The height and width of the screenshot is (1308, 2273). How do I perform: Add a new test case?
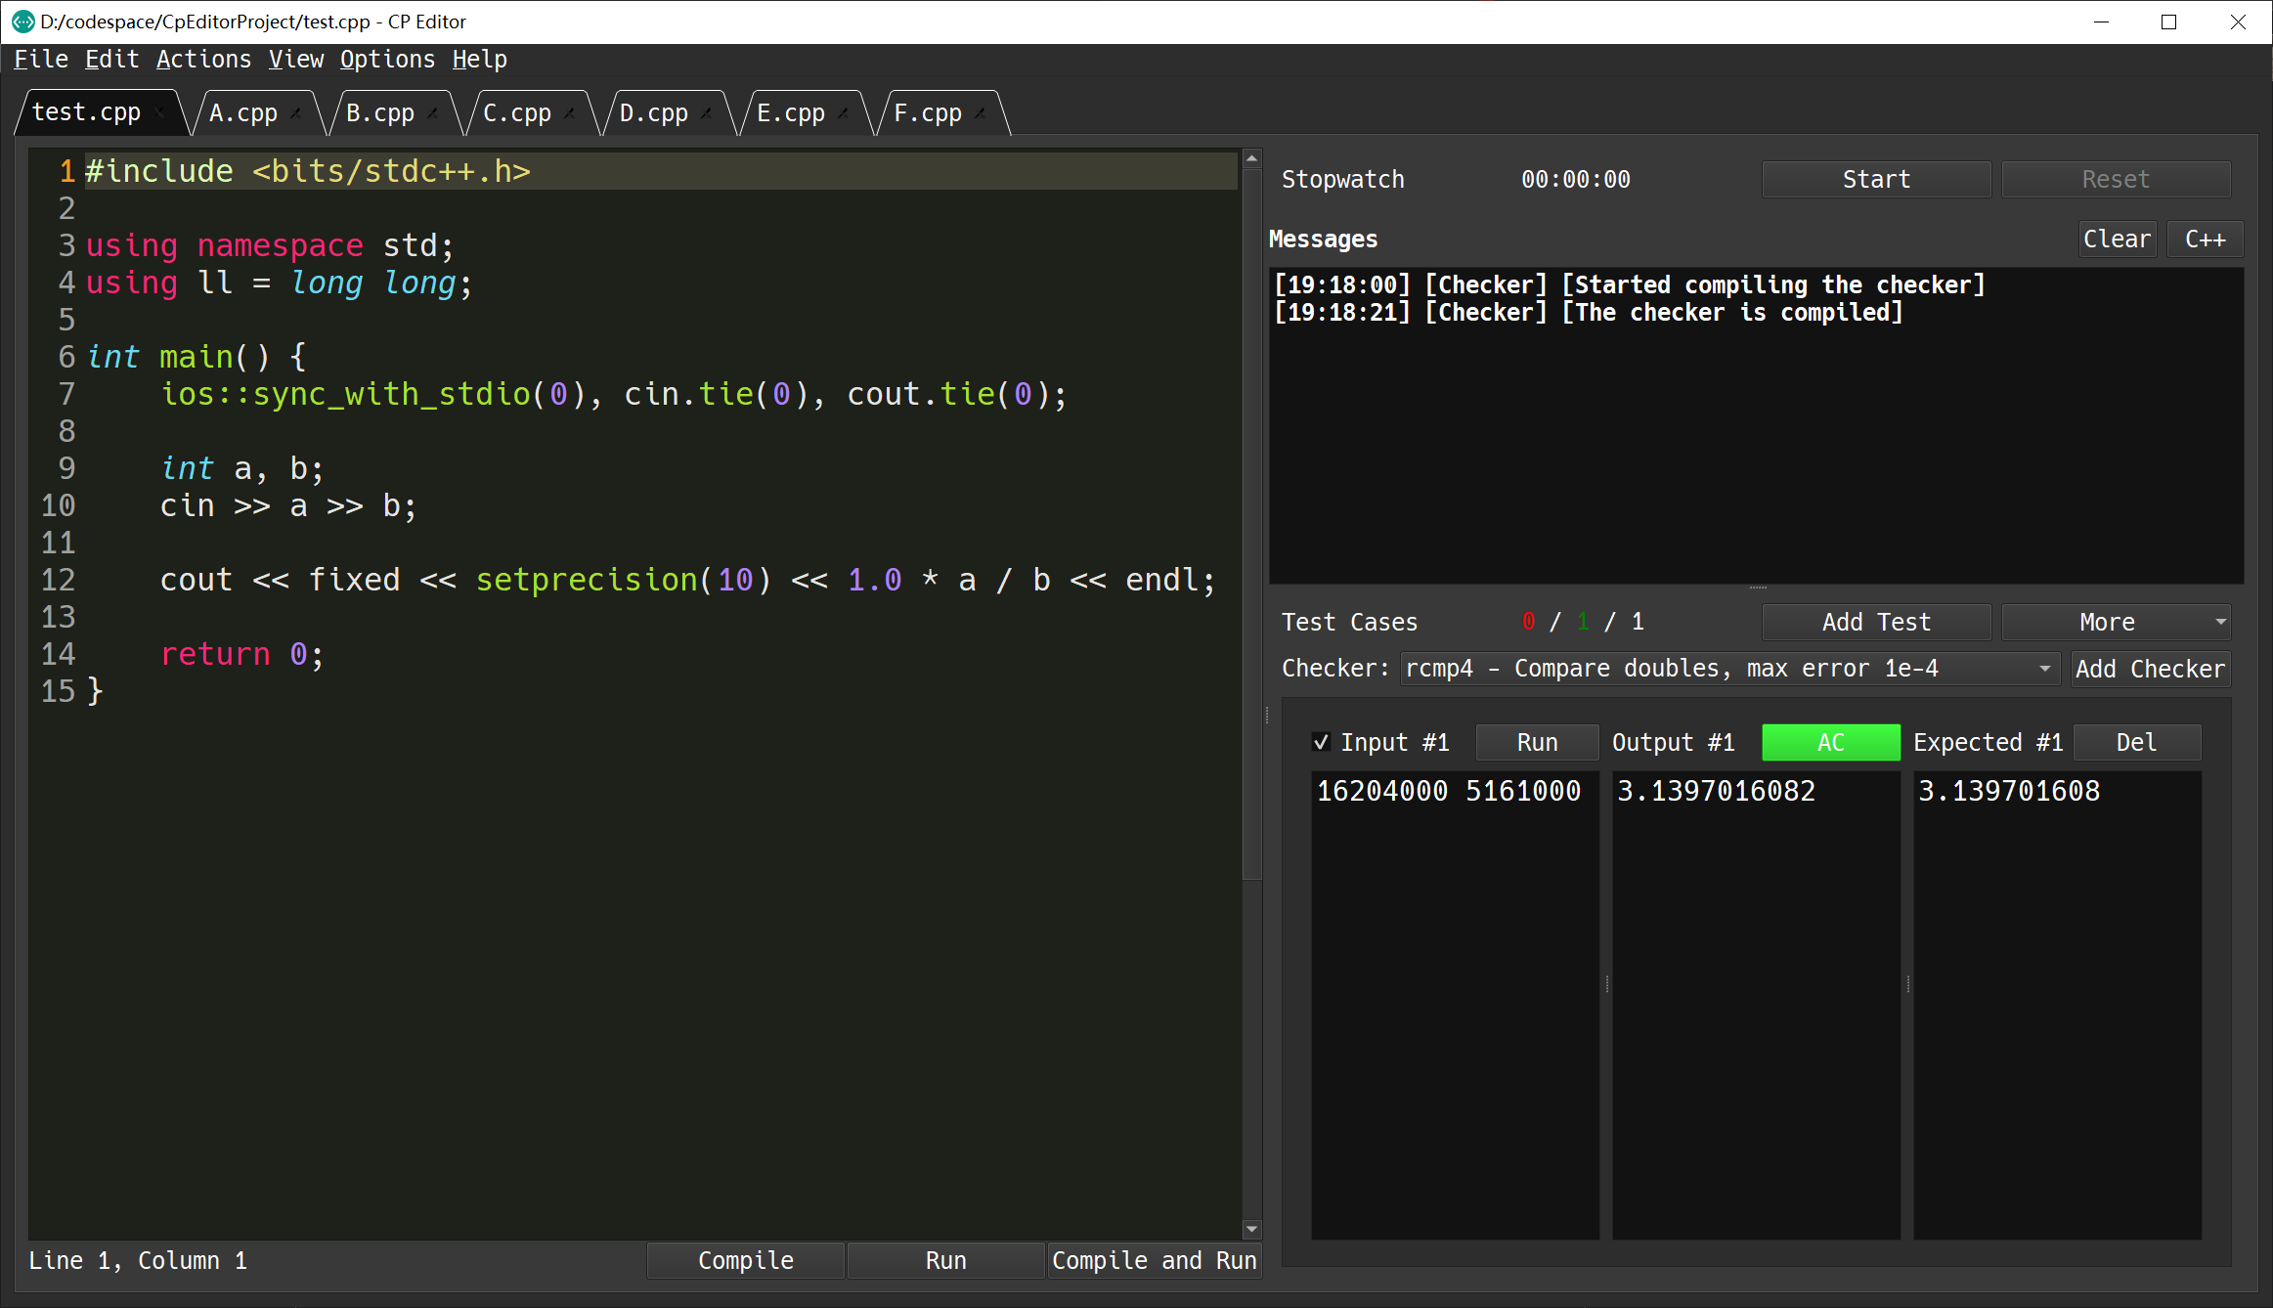pyautogui.click(x=1875, y=621)
